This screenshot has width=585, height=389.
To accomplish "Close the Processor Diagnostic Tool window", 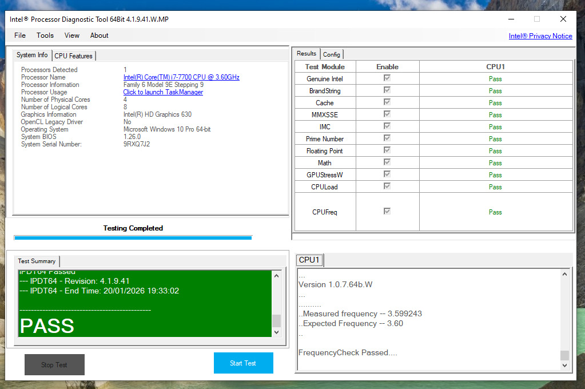I will pos(563,19).
